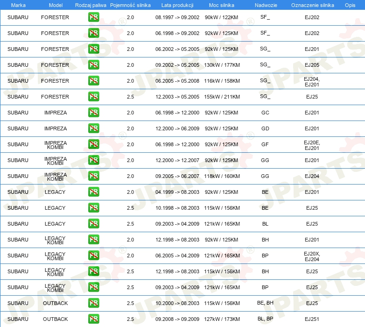Viewport: 365px width, 327px height.
Task: Click fuel icon in Forester EJ205 row
Action: point(93,65)
